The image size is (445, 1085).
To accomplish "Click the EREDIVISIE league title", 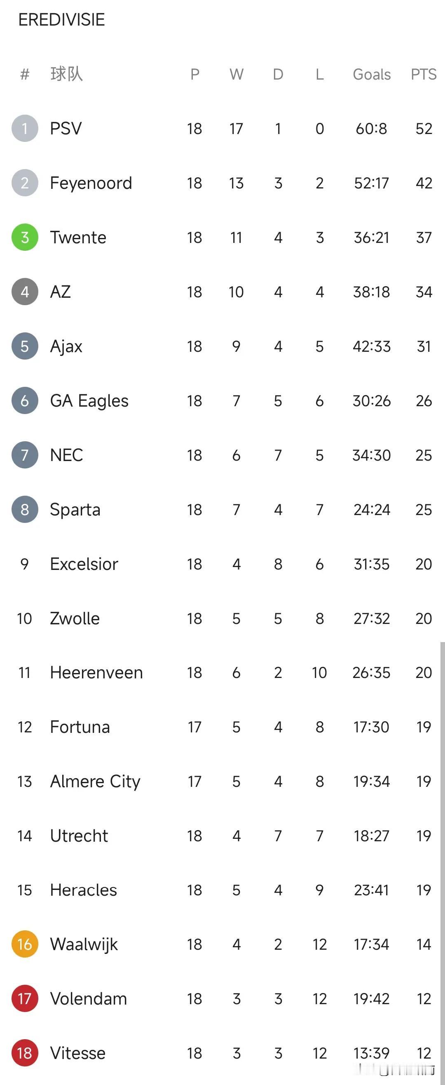I will click(61, 20).
